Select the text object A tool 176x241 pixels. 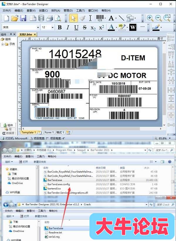coord(111,18)
